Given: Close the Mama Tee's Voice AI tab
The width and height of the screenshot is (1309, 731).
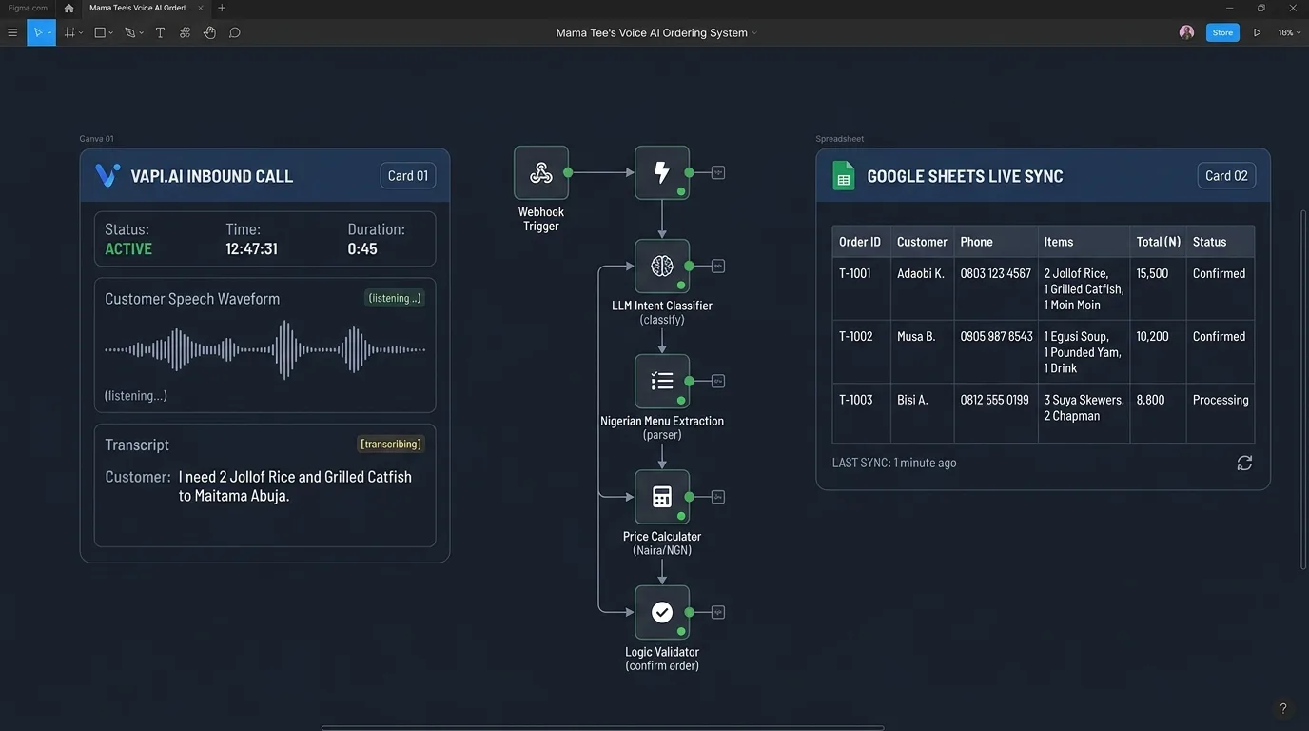Looking at the screenshot, I should point(201,8).
